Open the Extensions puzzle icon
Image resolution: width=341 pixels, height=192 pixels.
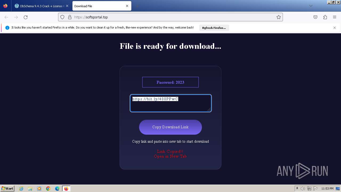coord(325,17)
